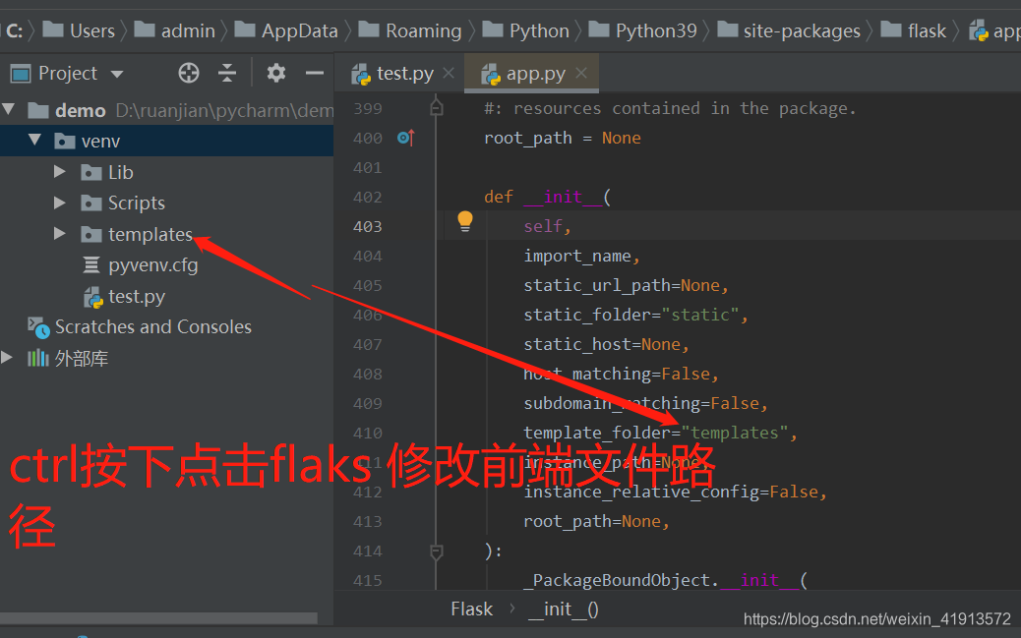Select Scratches and Consoles

pyautogui.click(x=153, y=326)
